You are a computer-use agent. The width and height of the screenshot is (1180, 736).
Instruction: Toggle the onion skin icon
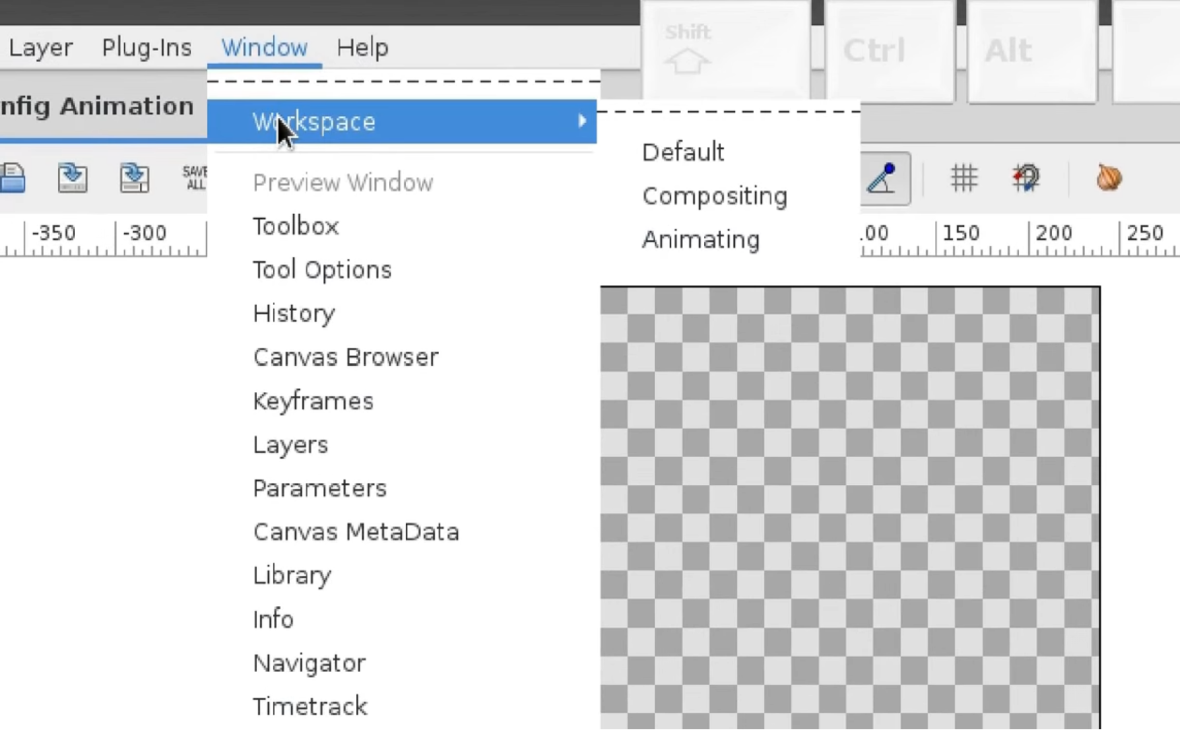pyautogui.click(x=1109, y=178)
